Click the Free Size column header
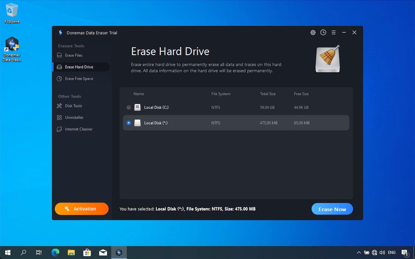 (301, 94)
